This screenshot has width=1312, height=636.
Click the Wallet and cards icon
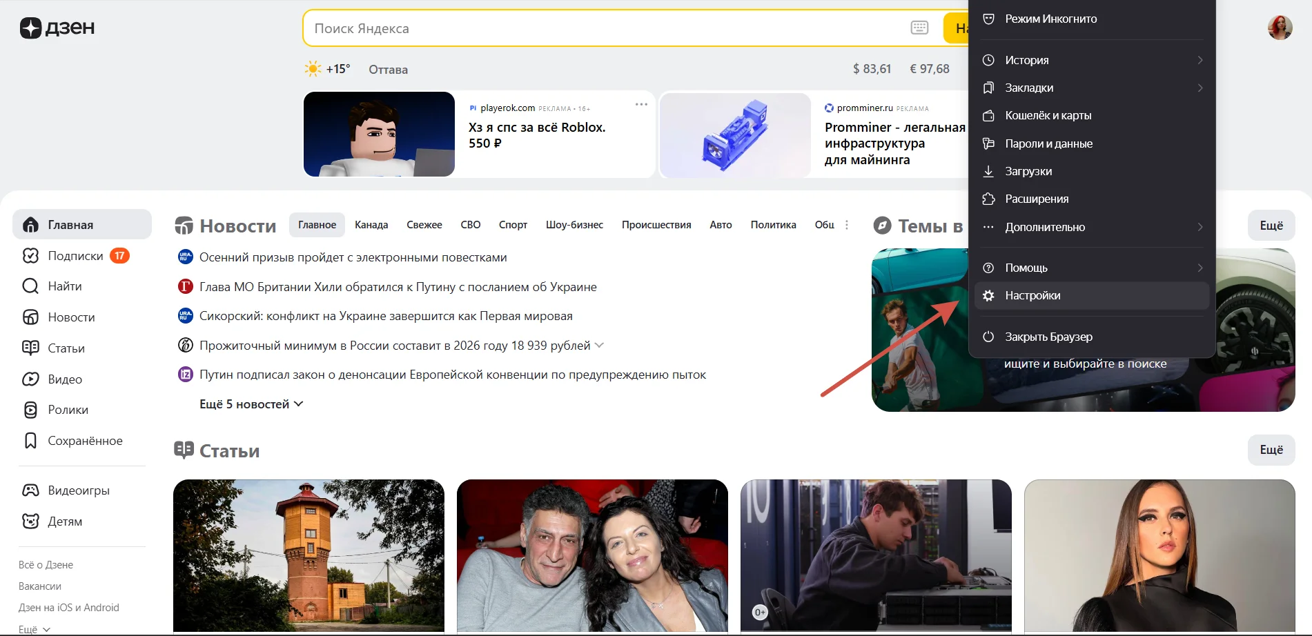pos(988,115)
